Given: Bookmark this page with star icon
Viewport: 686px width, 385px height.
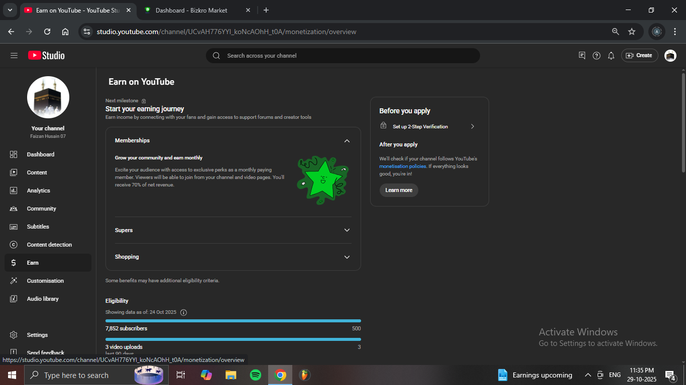Looking at the screenshot, I should [631, 32].
